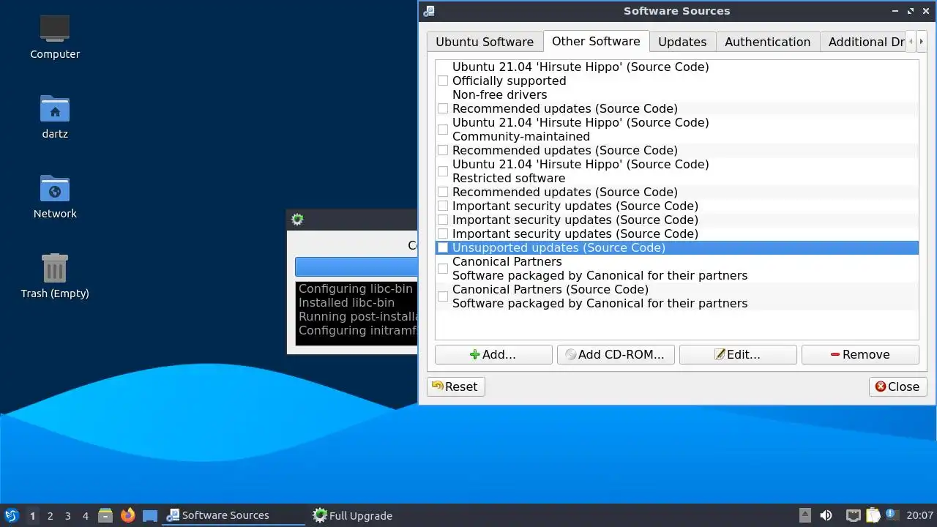This screenshot has height=527, width=937.
Task: Switch to workspace 4 in the pager
Action: pos(86,516)
